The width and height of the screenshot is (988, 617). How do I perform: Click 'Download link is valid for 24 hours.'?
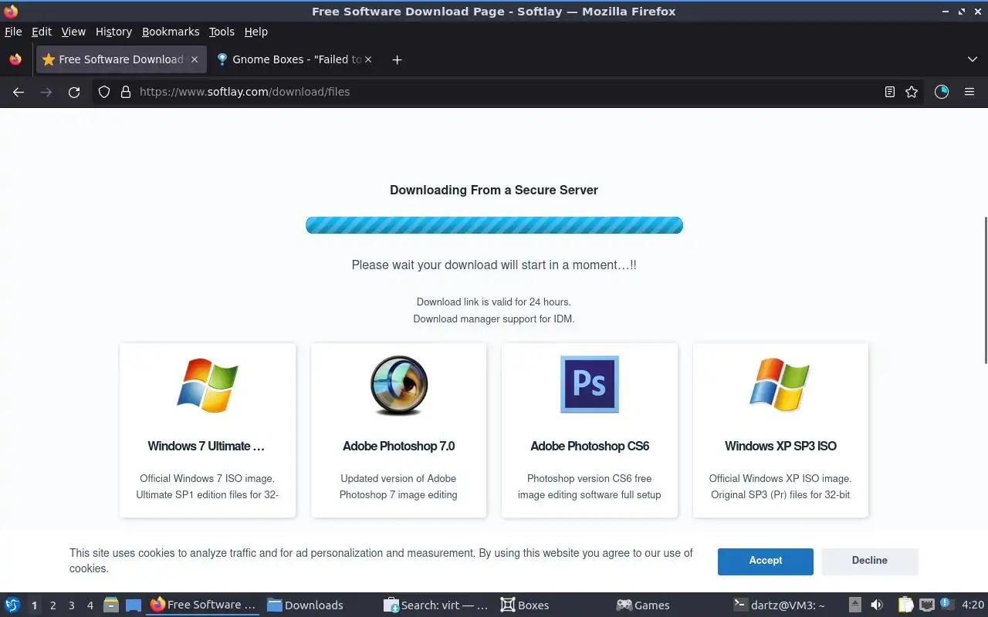pos(494,302)
